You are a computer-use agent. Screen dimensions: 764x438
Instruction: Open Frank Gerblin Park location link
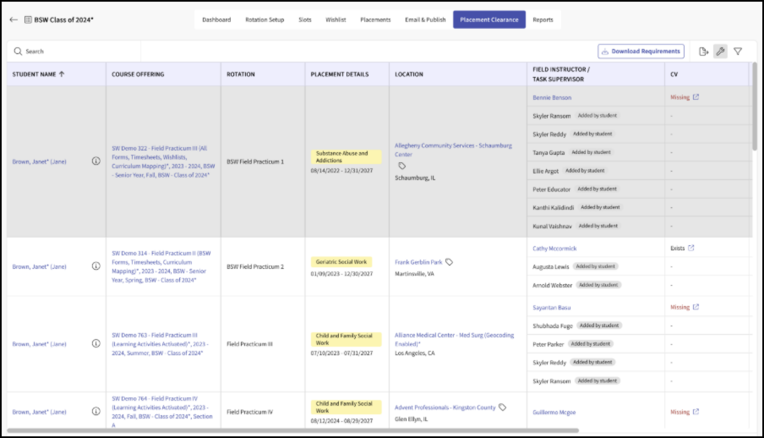pos(418,262)
